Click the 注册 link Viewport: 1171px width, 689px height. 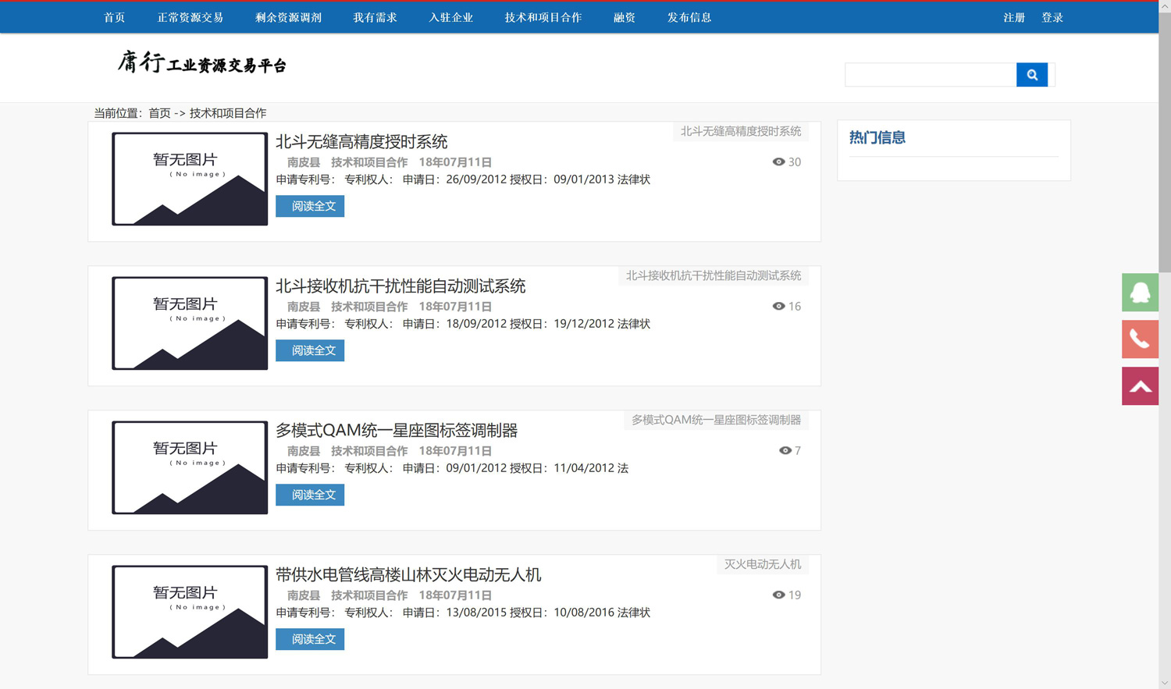[x=1013, y=16]
